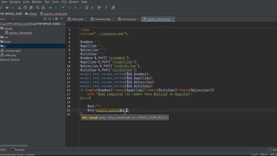Close the conexion.php tab

click(113, 19)
